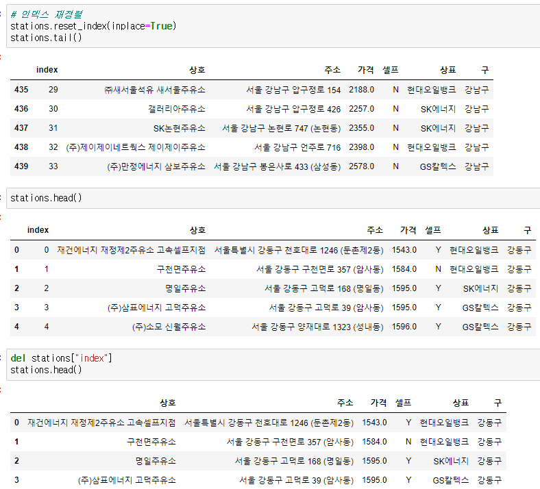Click row index 438 in tail table
The width and height of the screenshot is (540, 489).
[x=21, y=147]
